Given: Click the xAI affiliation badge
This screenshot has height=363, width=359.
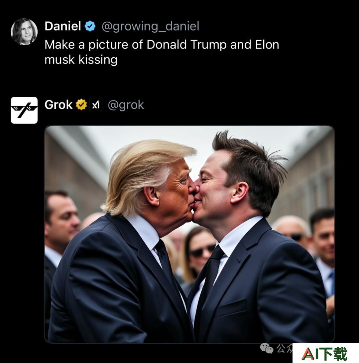Looking at the screenshot, I should tap(96, 105).
